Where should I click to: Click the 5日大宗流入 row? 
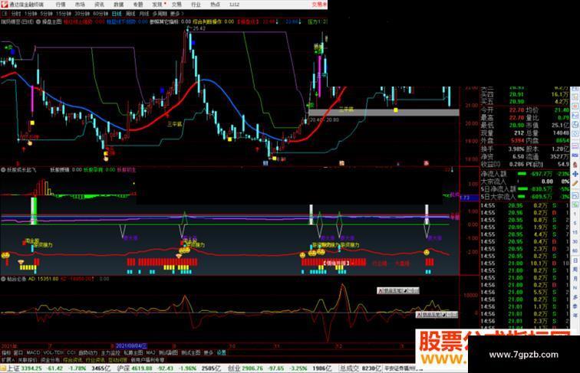click(526, 197)
